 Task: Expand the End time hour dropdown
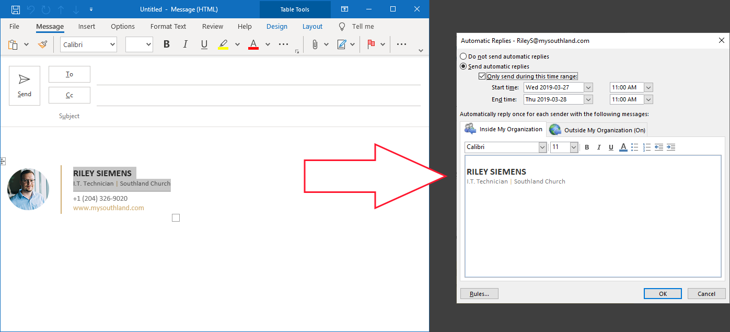coord(648,99)
